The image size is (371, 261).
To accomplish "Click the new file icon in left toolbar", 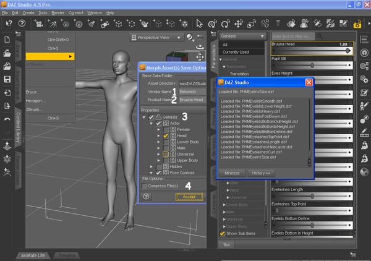I will pyautogui.click(x=6, y=40).
